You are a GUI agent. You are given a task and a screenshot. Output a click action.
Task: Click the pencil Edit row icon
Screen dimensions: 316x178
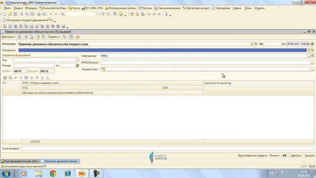(x=15, y=78)
